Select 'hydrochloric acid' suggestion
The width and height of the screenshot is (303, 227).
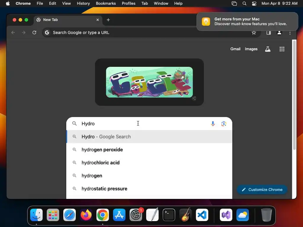(149, 163)
